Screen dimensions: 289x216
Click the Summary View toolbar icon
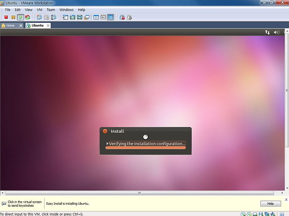(x=96, y=17)
